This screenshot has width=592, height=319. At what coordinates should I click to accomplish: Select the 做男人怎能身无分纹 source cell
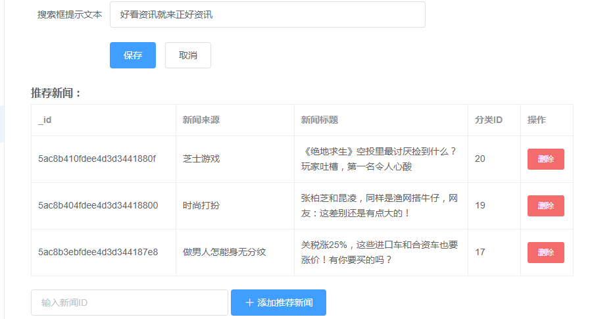(x=235, y=252)
